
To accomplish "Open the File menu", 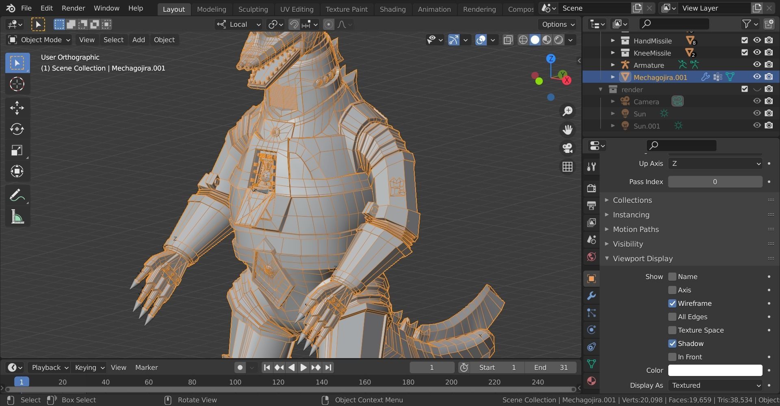I will 26,8.
